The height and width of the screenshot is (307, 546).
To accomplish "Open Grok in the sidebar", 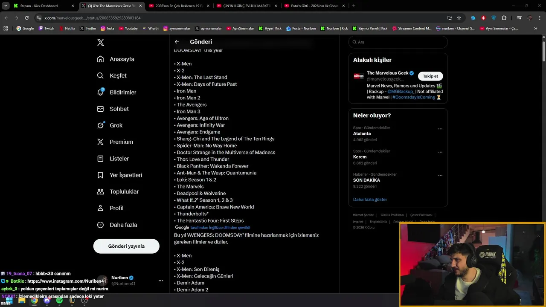I will pyautogui.click(x=110, y=125).
